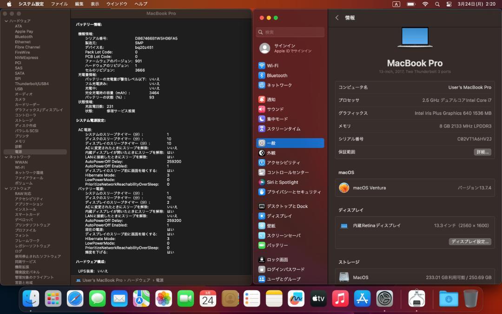The width and height of the screenshot is (502, 314).
Task: Go back with the chevron beside 情報
Action: click(x=337, y=18)
